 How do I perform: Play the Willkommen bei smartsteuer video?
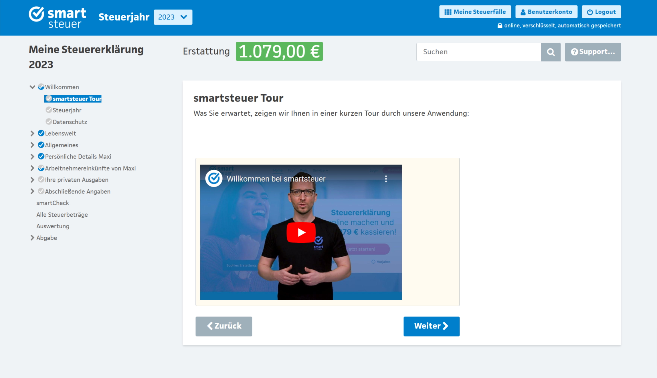click(x=301, y=232)
